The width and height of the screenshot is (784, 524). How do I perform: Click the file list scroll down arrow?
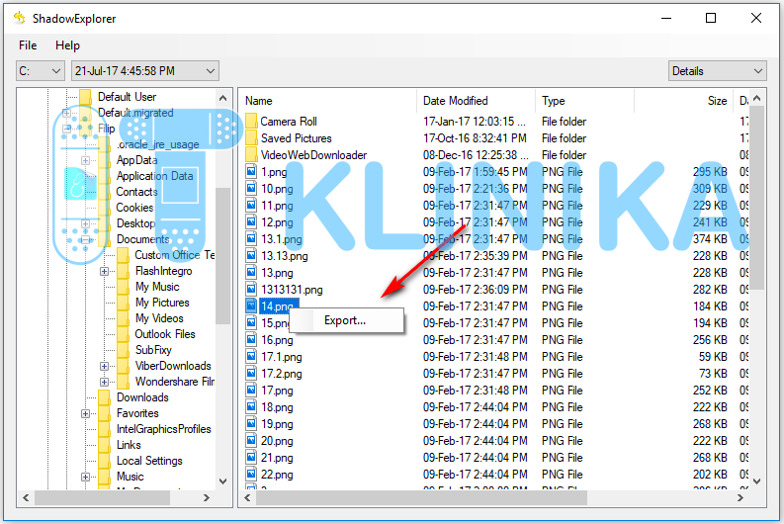point(756,481)
